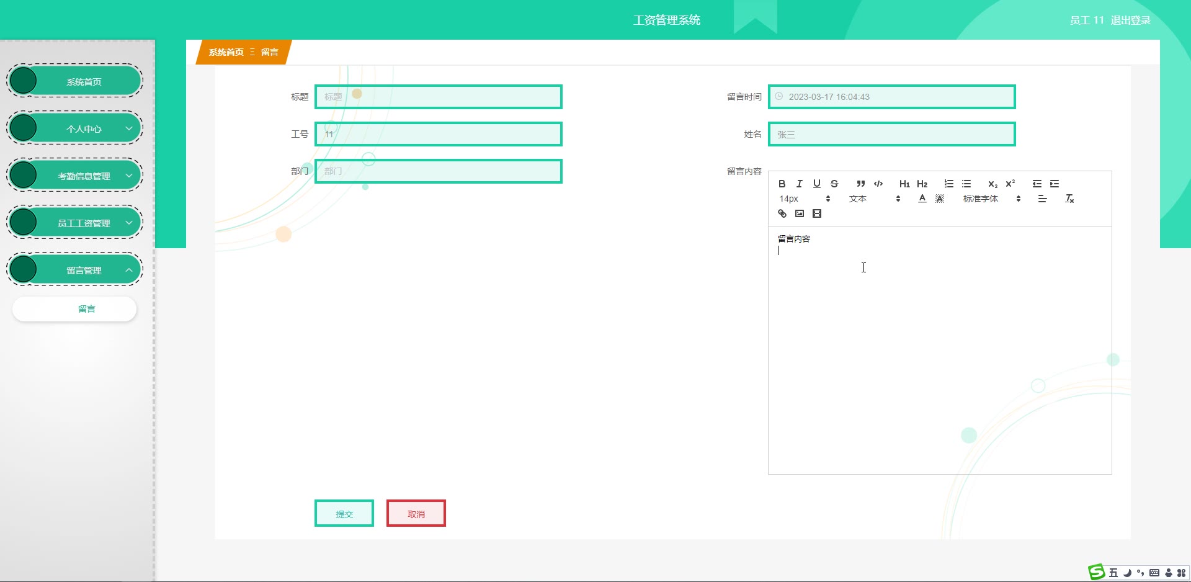
Task: Open the 留言时间 date-time picker
Action: (x=891, y=97)
